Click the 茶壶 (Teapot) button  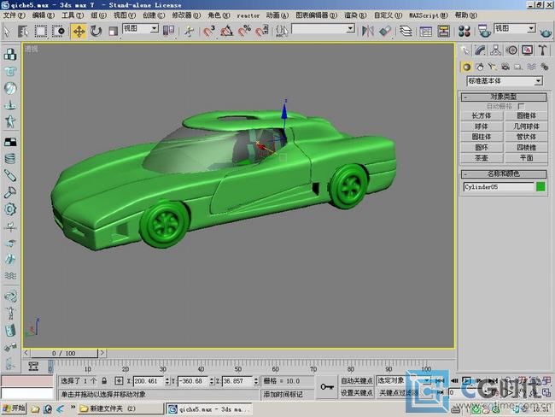tap(482, 158)
